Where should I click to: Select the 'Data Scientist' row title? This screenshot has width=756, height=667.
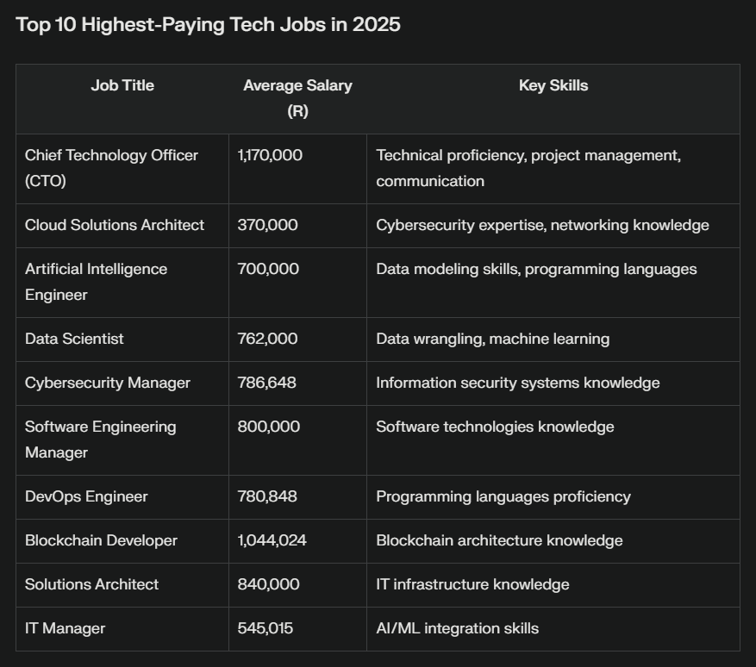74,339
